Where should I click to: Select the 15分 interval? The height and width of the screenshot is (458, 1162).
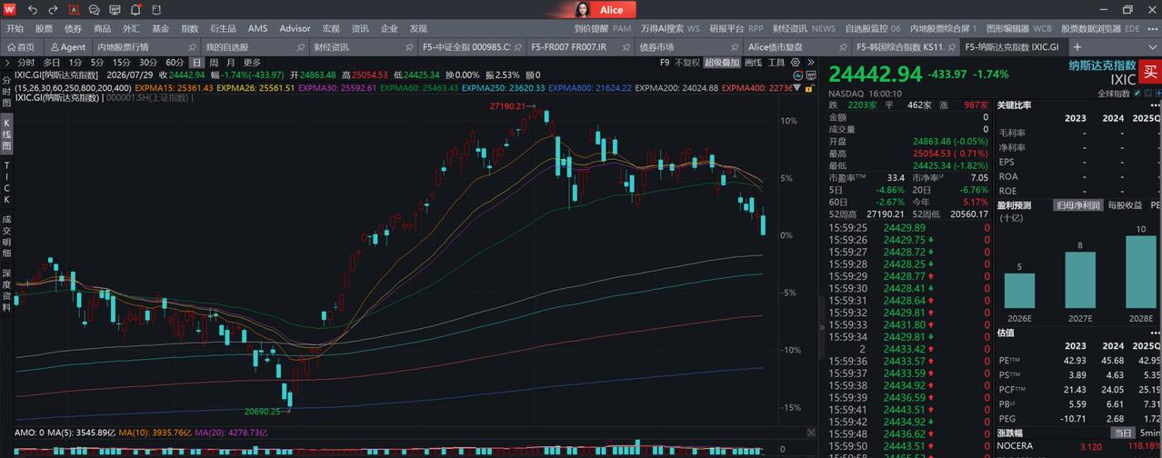(121, 63)
